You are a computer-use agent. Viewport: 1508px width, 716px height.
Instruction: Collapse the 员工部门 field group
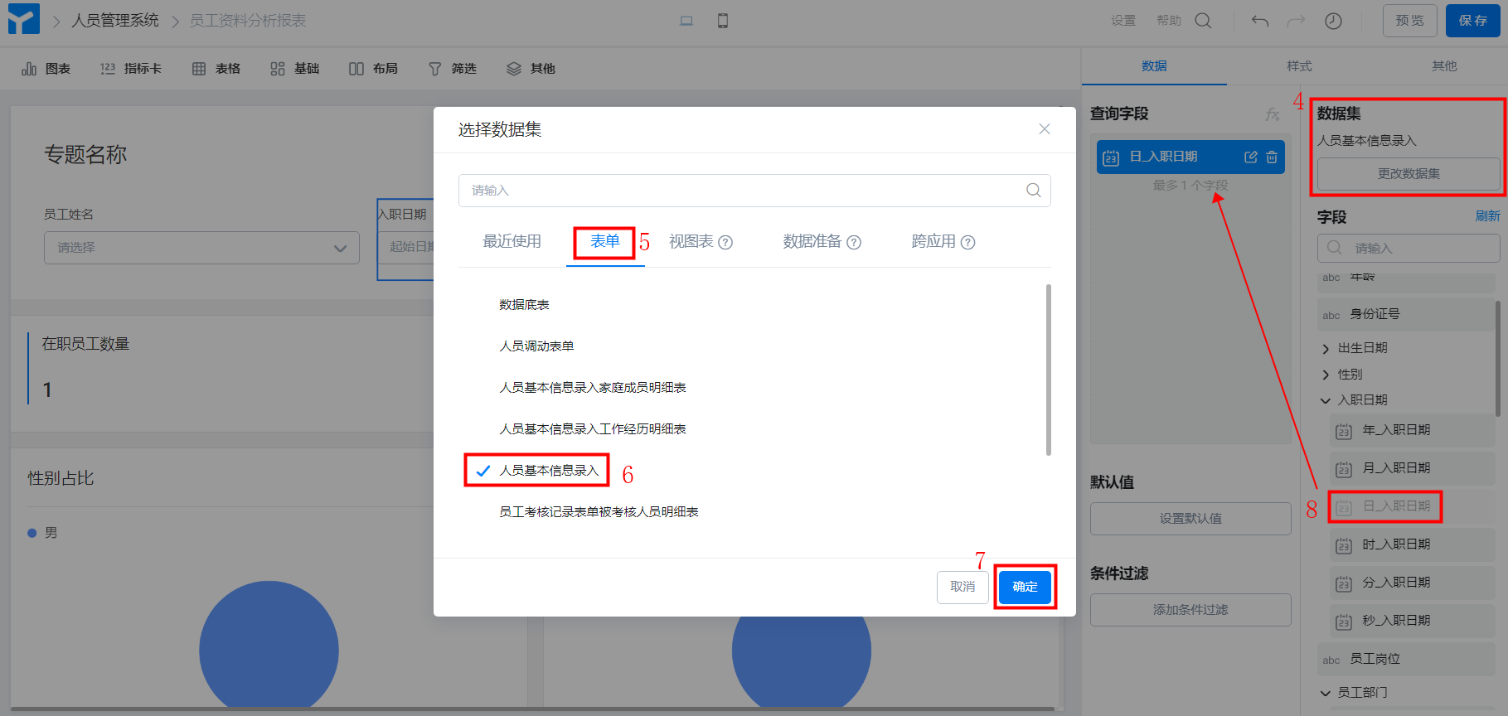click(x=1326, y=693)
